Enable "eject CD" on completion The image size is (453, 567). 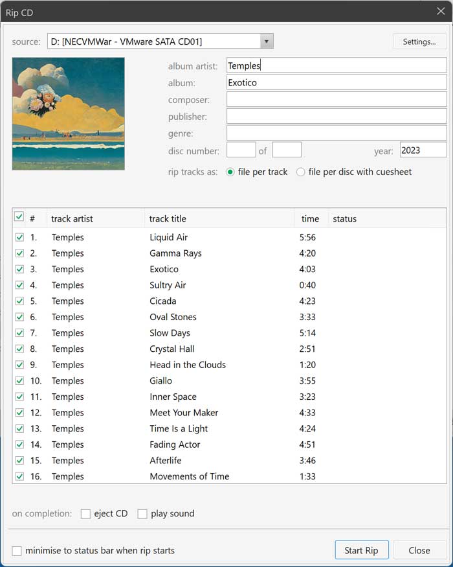pos(85,513)
